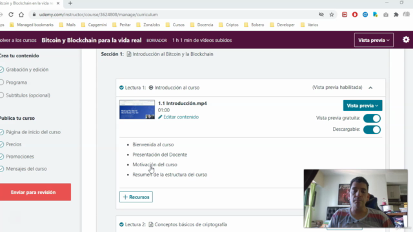This screenshot has height=232, width=413.
Task: Open the Cursos bookmark folder
Action: [x=175, y=24]
